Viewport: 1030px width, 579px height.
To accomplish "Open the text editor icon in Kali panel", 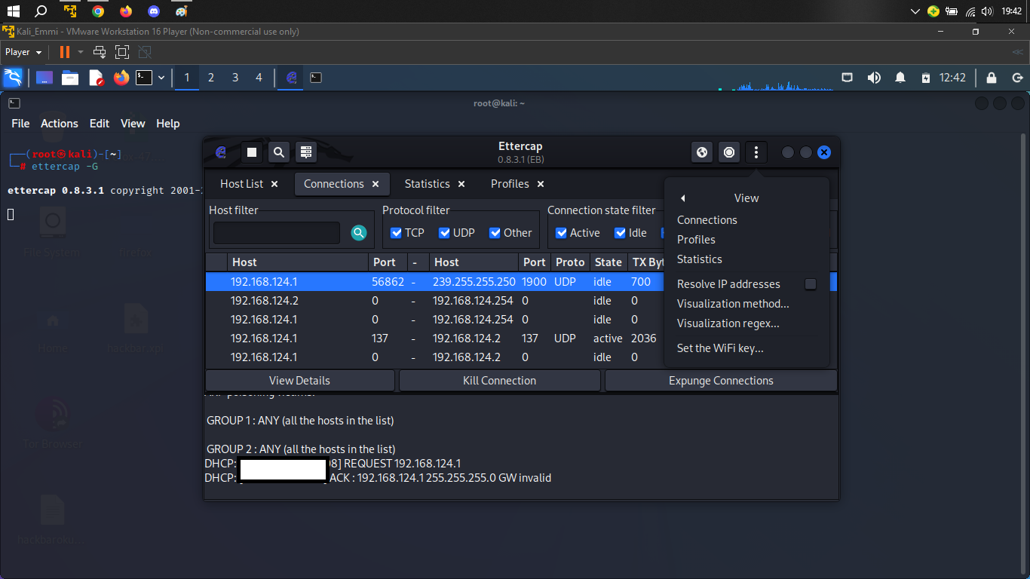I will [x=96, y=78].
